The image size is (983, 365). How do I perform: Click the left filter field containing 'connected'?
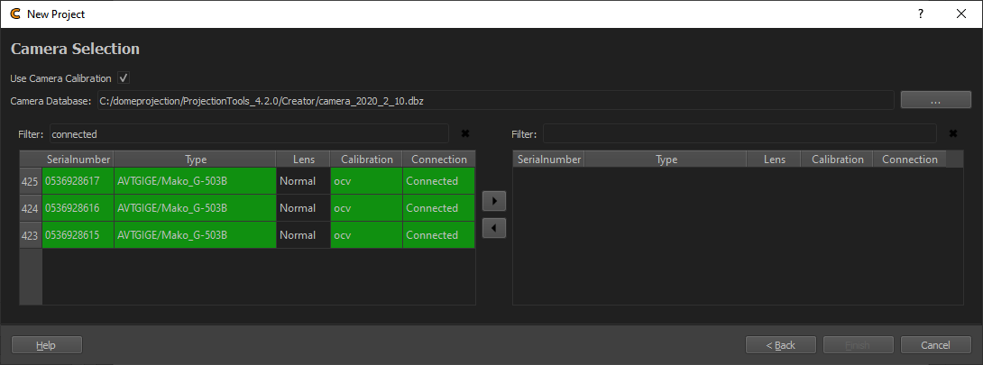[248, 134]
